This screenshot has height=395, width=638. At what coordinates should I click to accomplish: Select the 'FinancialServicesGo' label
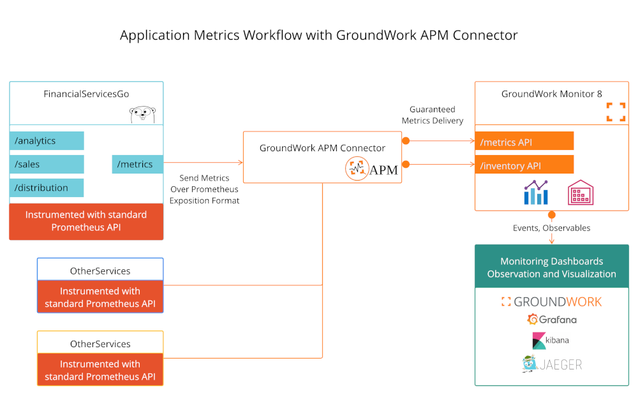86,94
